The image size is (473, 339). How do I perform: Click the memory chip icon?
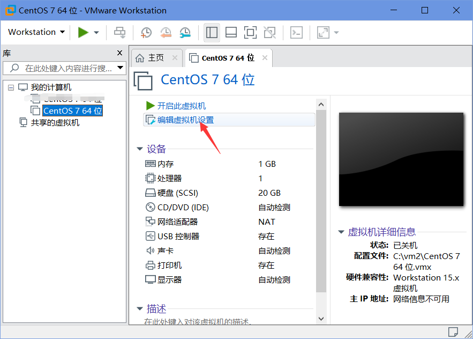pyautogui.click(x=150, y=164)
